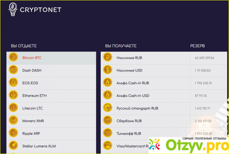
Task: Choose Альфа Cash-in USD option
Action: click(x=133, y=96)
